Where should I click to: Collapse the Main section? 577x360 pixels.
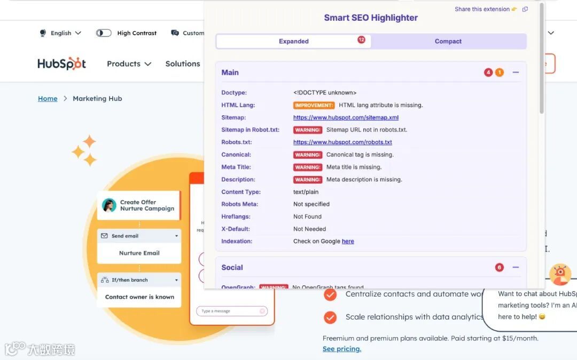(516, 73)
